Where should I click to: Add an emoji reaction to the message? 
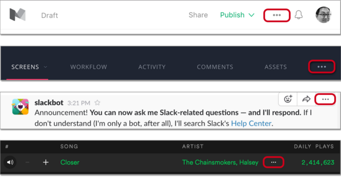[x=288, y=99]
